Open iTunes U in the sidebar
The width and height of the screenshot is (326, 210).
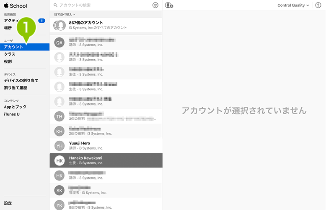tap(12, 114)
